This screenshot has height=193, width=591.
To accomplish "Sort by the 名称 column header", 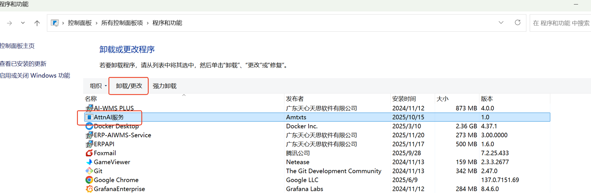I will (x=91, y=99).
